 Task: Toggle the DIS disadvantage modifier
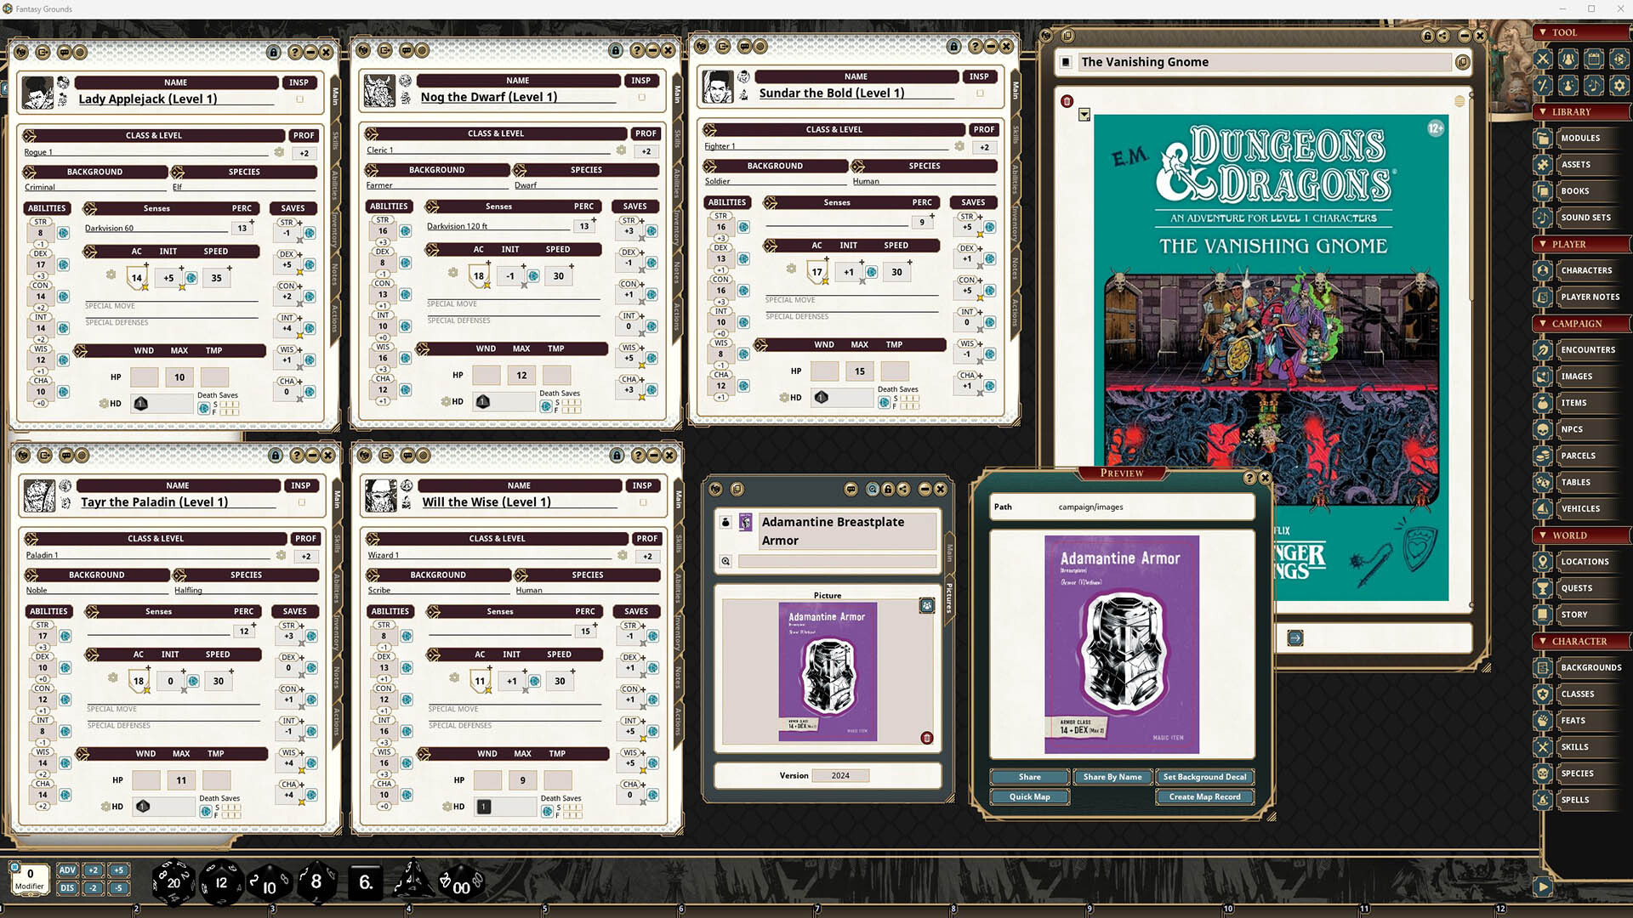67,887
